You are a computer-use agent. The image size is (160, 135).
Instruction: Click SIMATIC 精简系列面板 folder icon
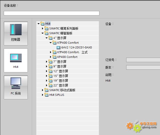coord(46,28)
